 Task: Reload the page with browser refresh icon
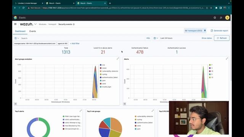[23, 8]
